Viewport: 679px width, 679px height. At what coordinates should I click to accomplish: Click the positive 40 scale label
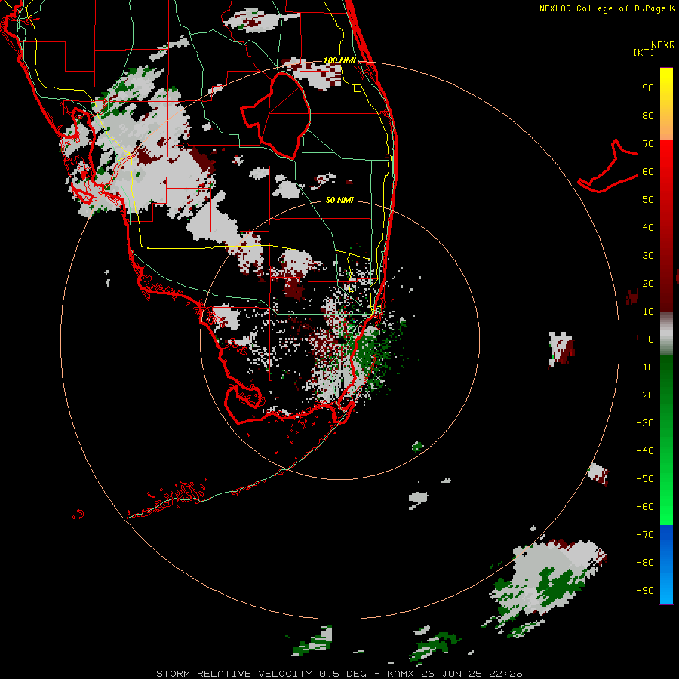[x=648, y=227]
